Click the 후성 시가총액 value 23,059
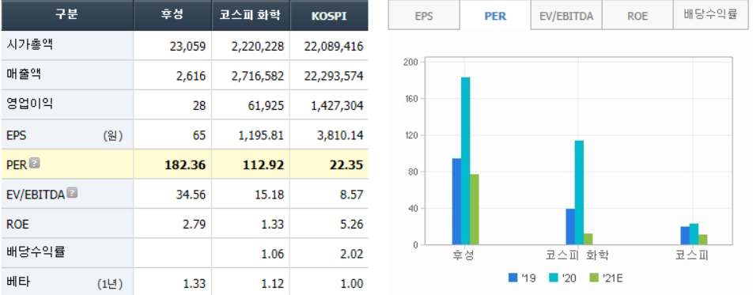Viewport: 753px width, 295px height. pos(187,47)
